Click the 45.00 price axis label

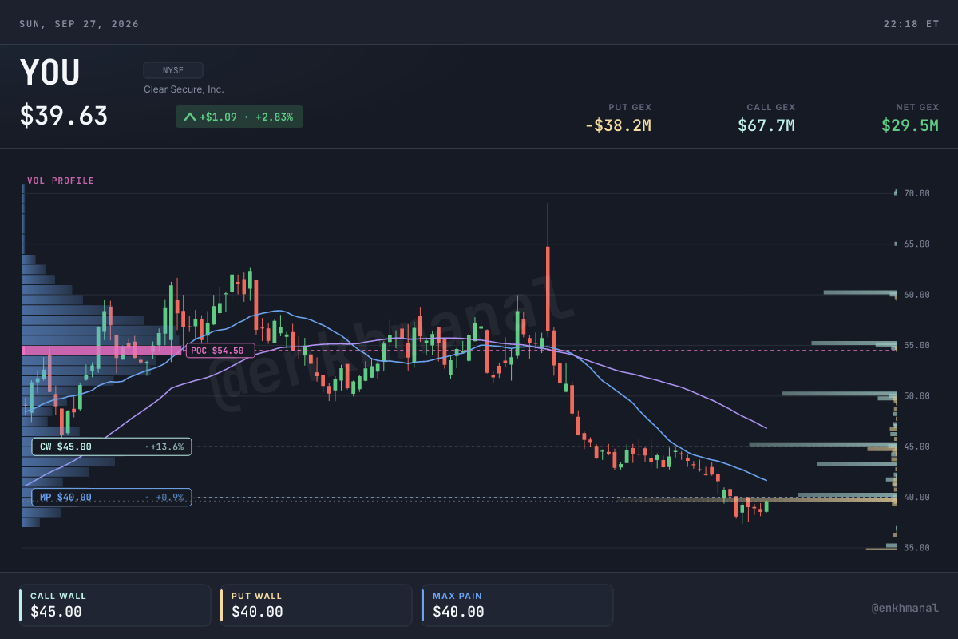[916, 447]
